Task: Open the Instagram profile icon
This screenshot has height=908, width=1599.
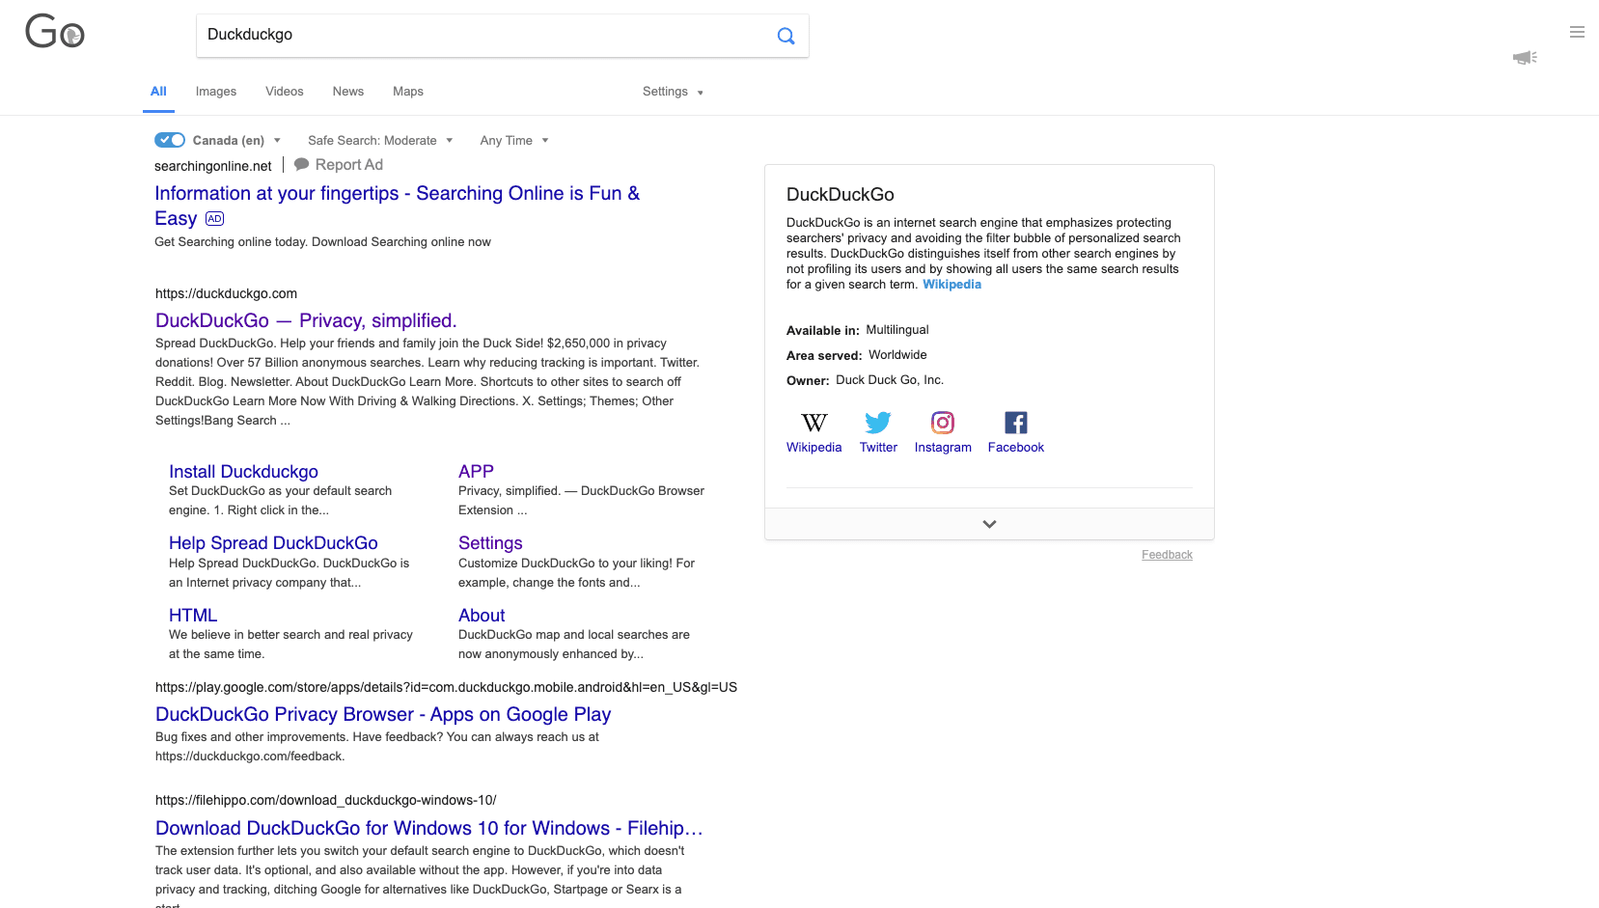Action: coord(943,423)
